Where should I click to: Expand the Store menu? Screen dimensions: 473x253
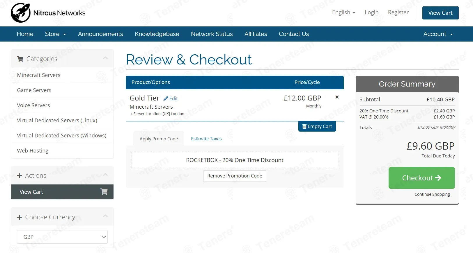click(x=56, y=34)
